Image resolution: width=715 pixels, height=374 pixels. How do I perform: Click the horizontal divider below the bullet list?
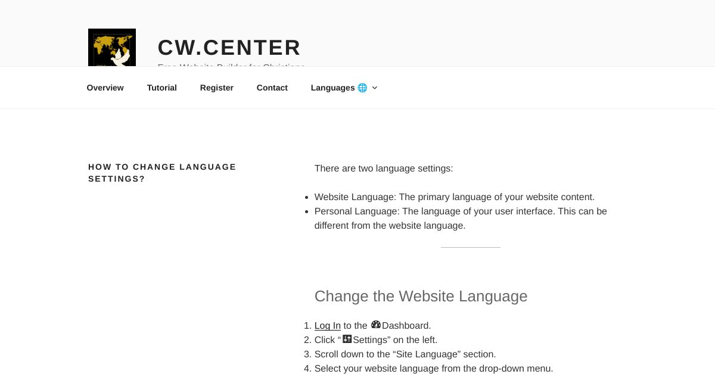471,247
